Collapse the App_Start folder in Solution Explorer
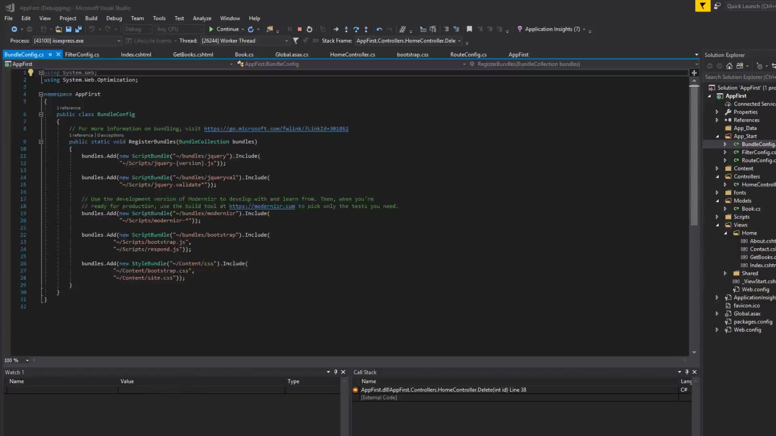This screenshot has width=776, height=436. coord(717,136)
